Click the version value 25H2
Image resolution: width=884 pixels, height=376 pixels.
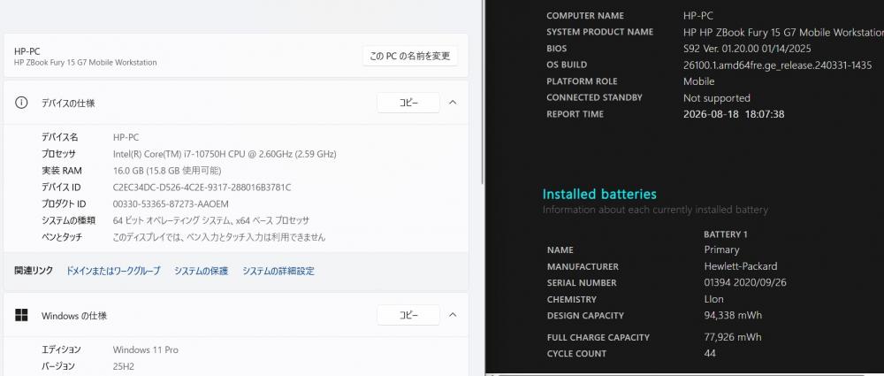tap(125, 366)
